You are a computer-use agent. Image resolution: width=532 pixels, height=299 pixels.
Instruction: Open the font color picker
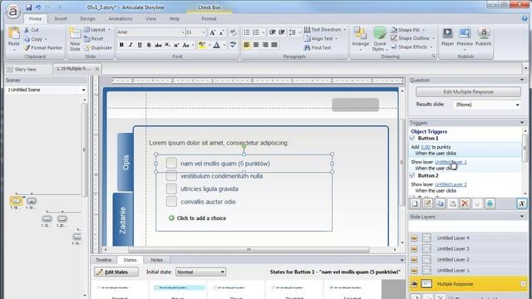point(216,45)
